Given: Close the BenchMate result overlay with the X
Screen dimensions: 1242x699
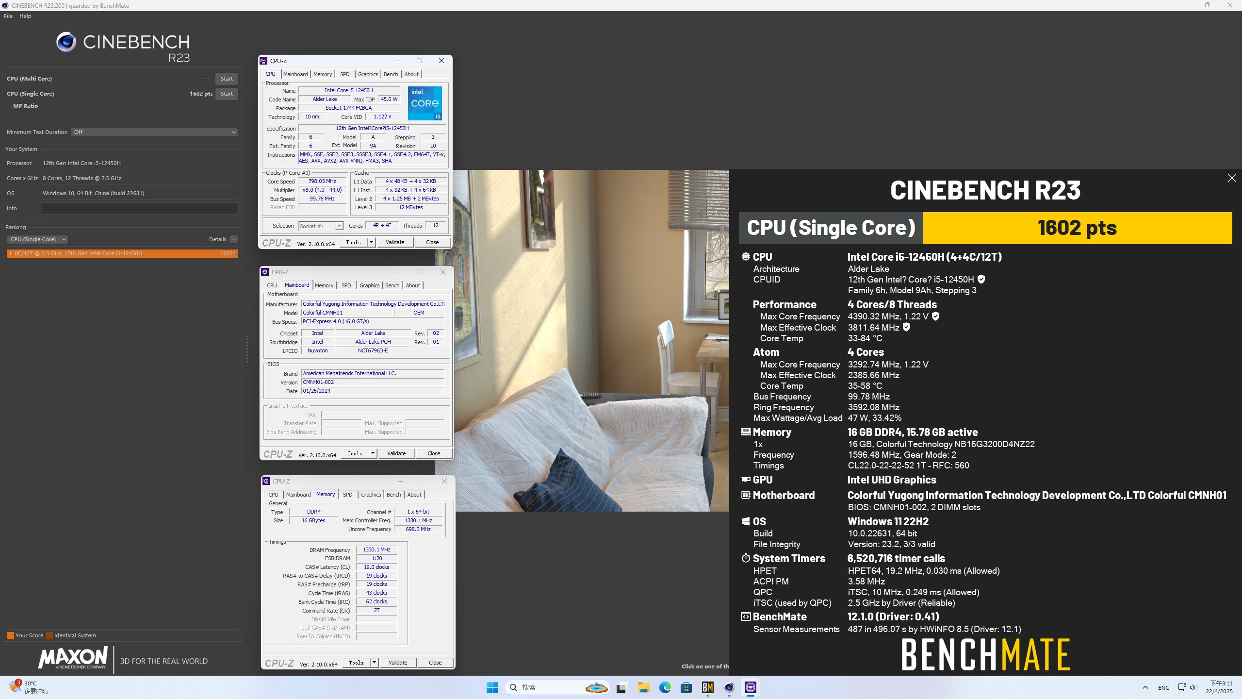Looking at the screenshot, I should (x=1232, y=178).
